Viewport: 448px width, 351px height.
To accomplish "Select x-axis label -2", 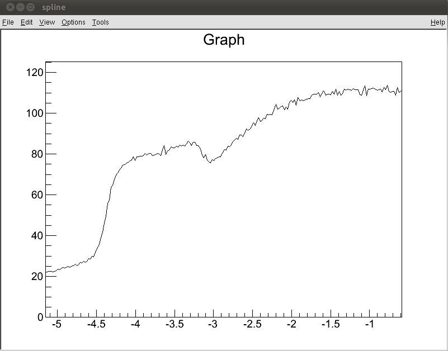I will 291,324.
